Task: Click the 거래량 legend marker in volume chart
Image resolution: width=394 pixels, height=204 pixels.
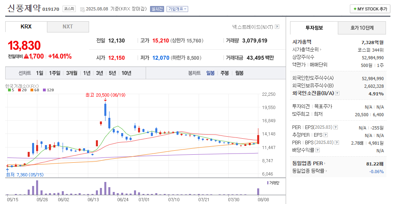Action: (268, 183)
